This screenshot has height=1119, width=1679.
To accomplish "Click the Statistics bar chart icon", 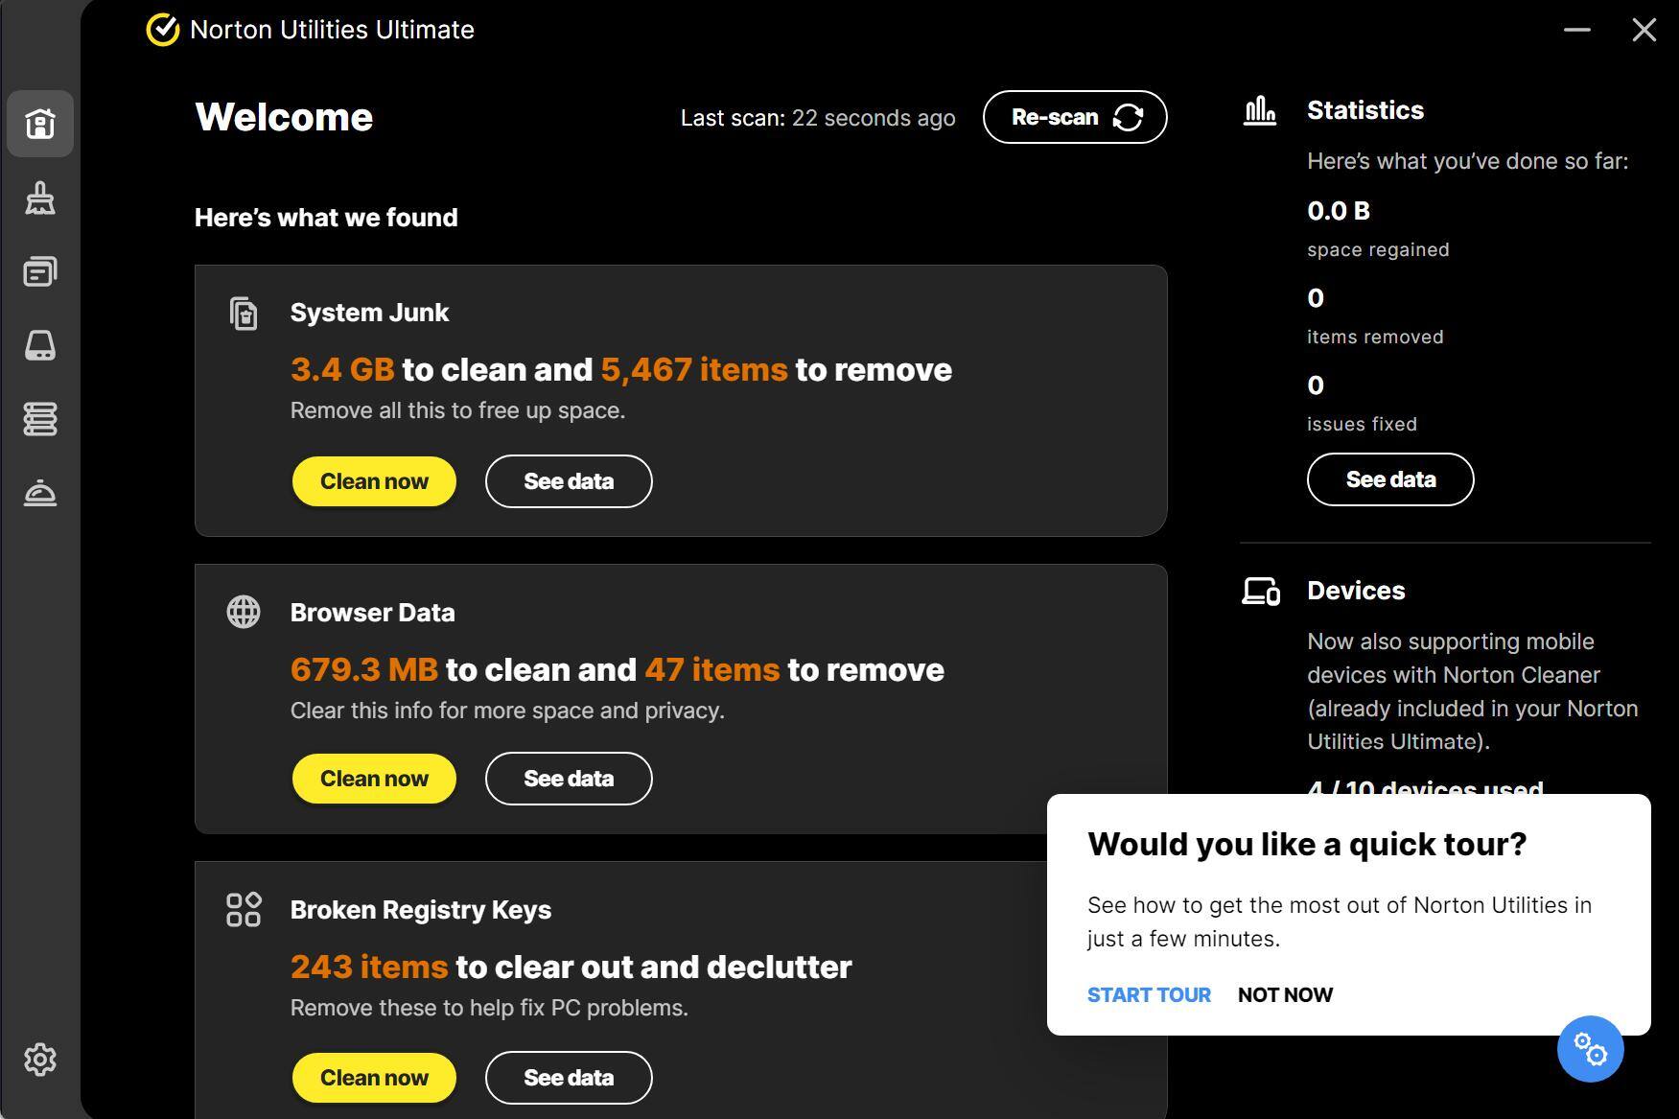I will coord(1260,111).
